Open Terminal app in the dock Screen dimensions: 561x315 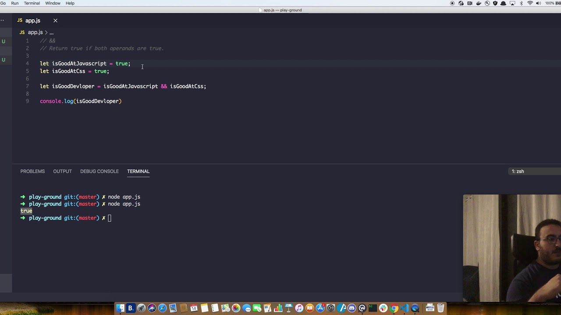pyautogui.click(x=373, y=308)
